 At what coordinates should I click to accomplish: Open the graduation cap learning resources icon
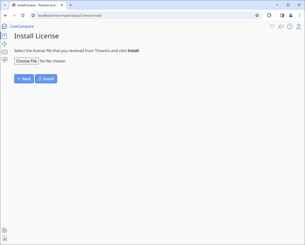coord(281,27)
